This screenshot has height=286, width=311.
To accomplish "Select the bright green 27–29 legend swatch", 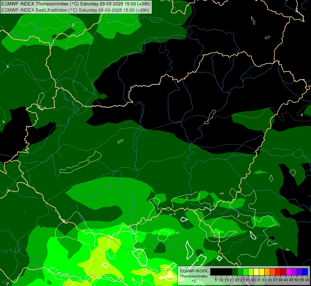I will [246, 272].
